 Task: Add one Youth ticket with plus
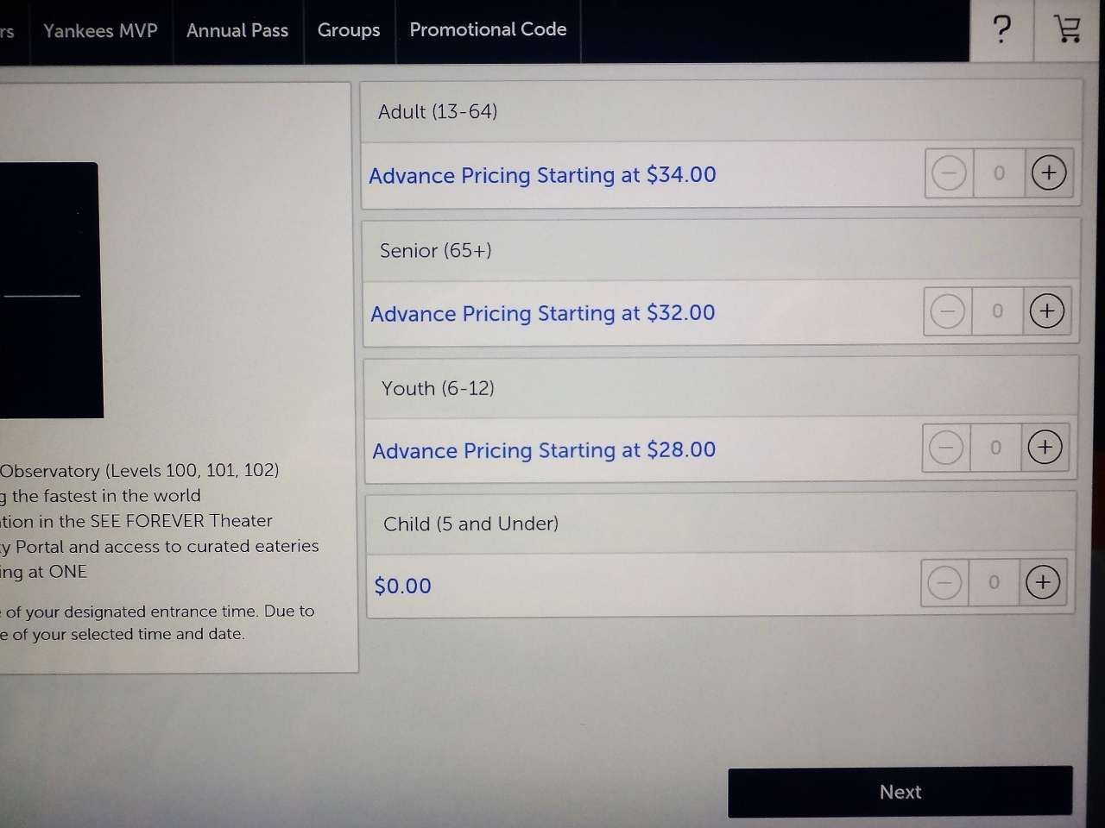1045,447
